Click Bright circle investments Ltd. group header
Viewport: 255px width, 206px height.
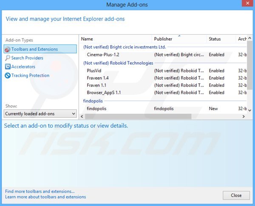[125, 47]
